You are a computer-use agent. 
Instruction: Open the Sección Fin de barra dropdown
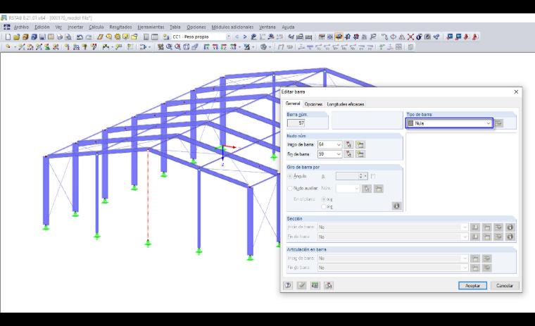click(393, 237)
